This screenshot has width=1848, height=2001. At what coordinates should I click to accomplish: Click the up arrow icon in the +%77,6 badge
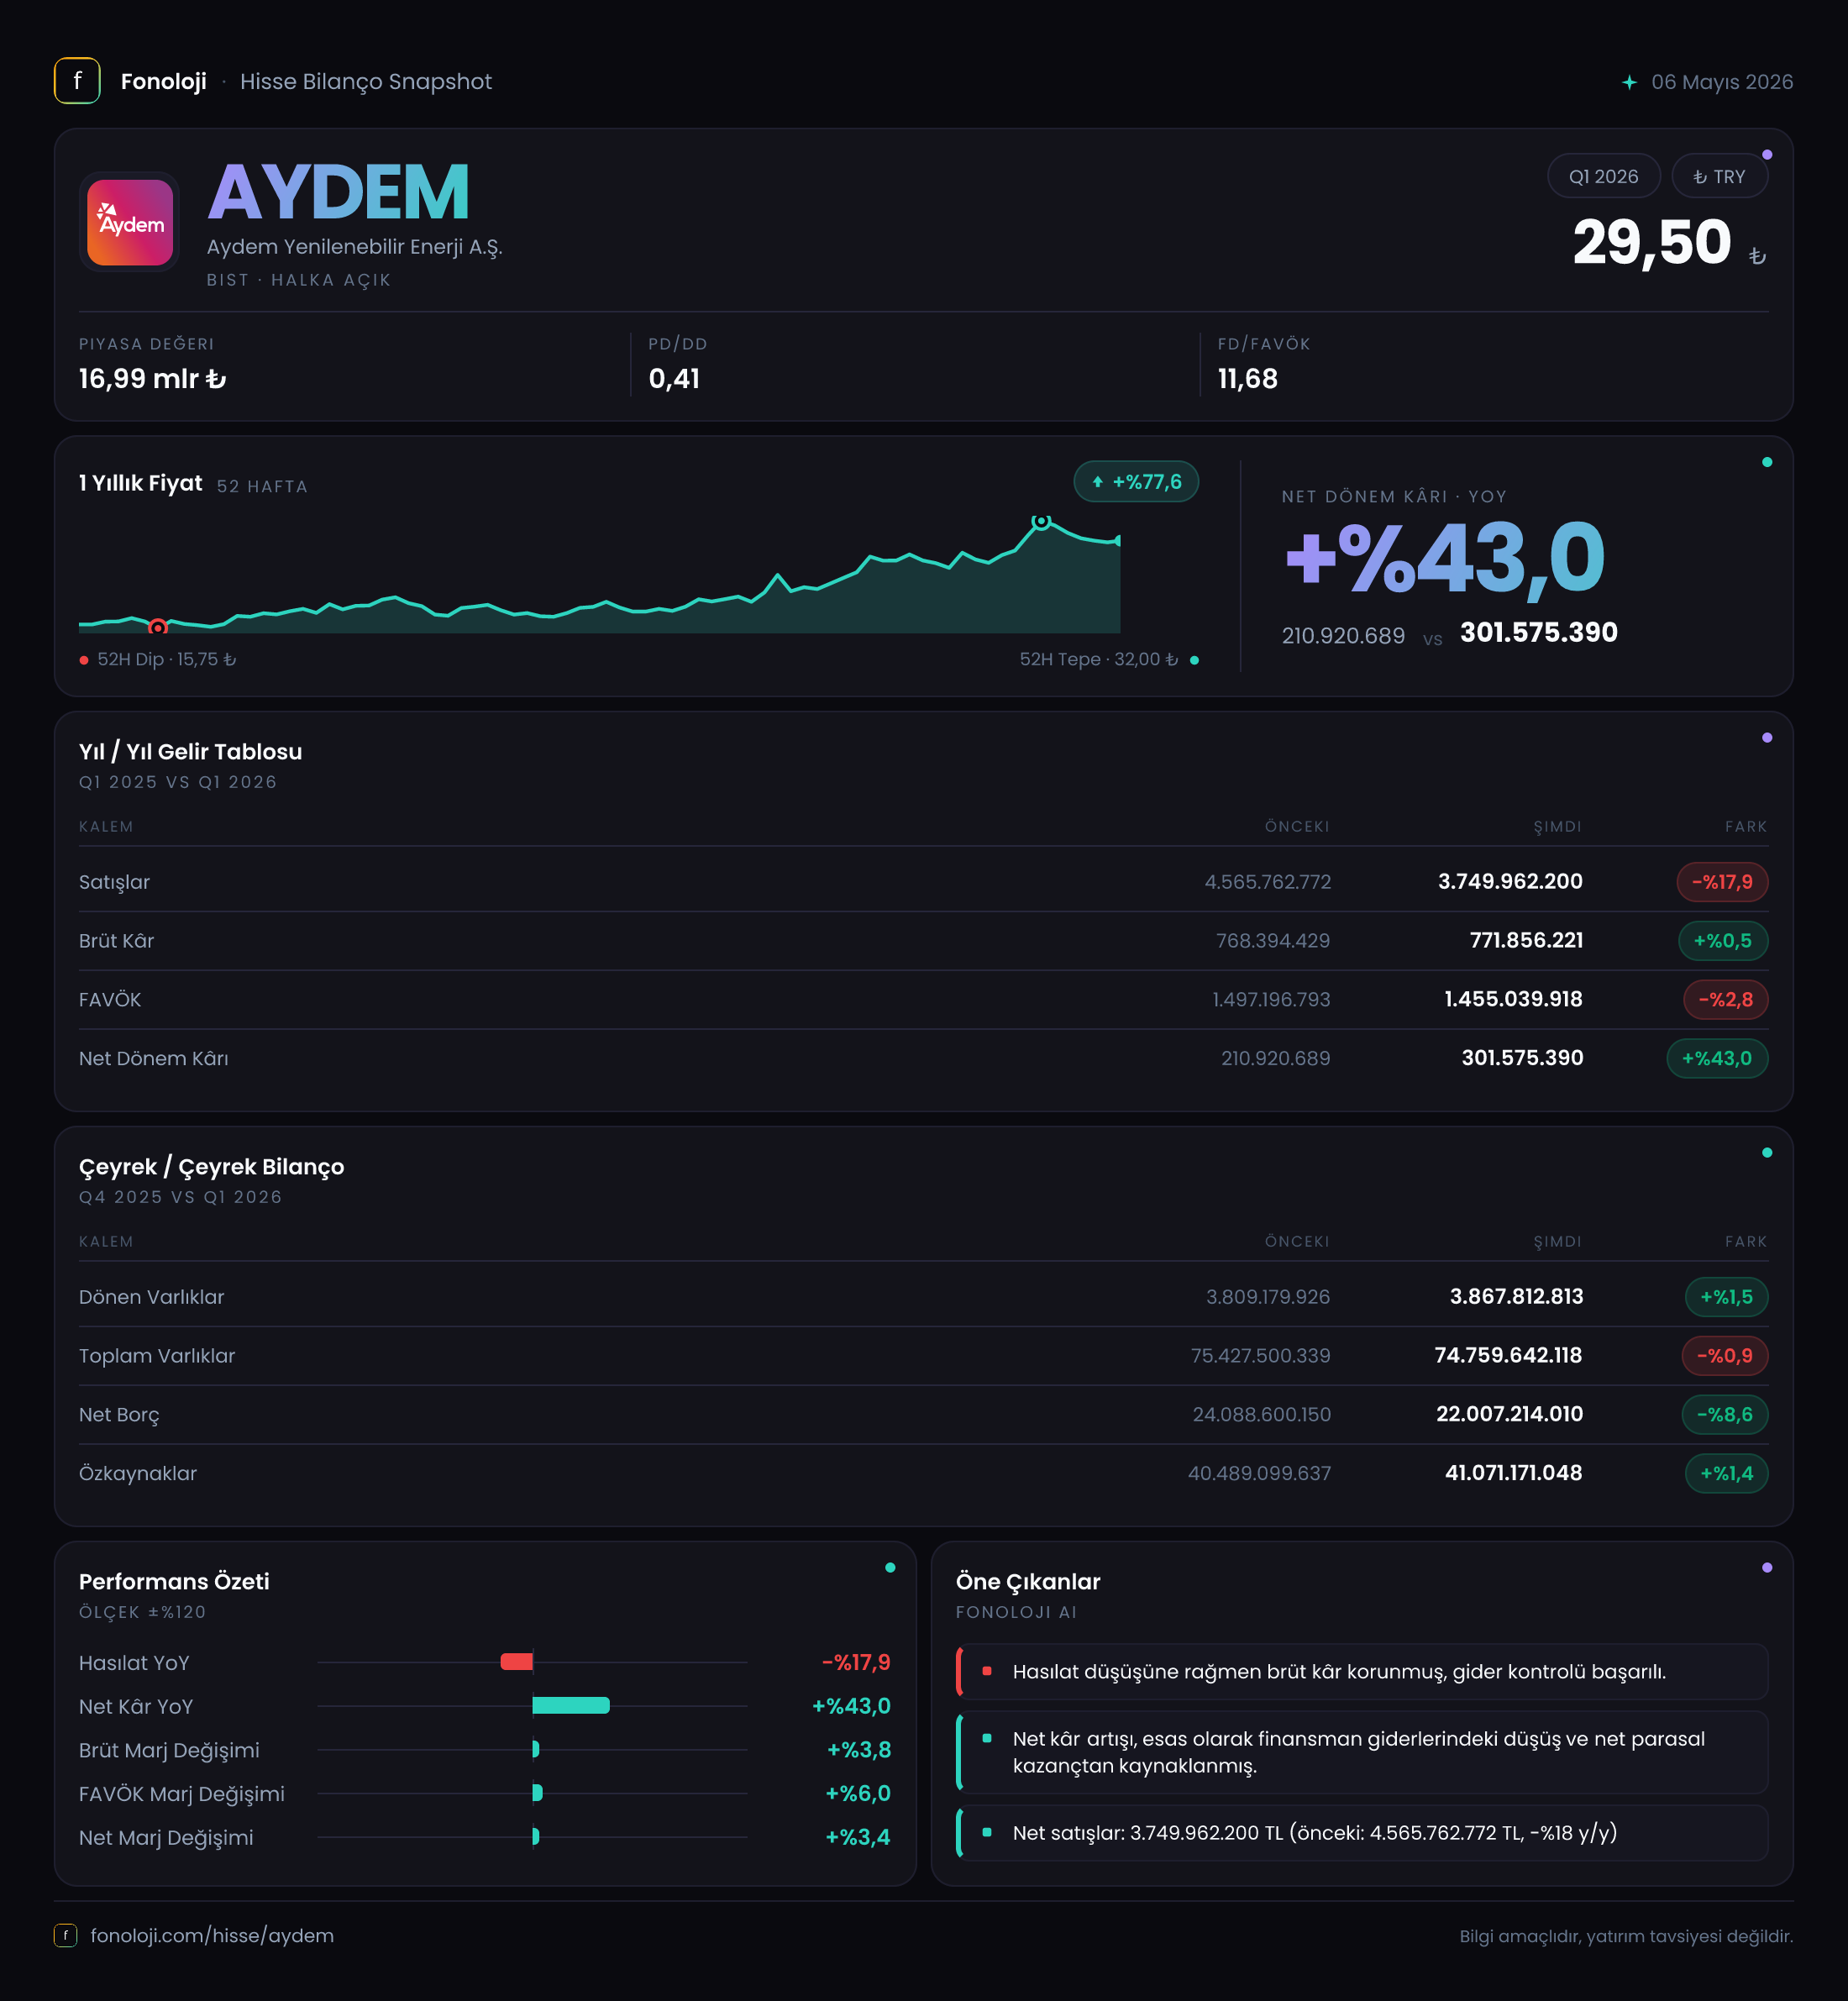[1098, 482]
